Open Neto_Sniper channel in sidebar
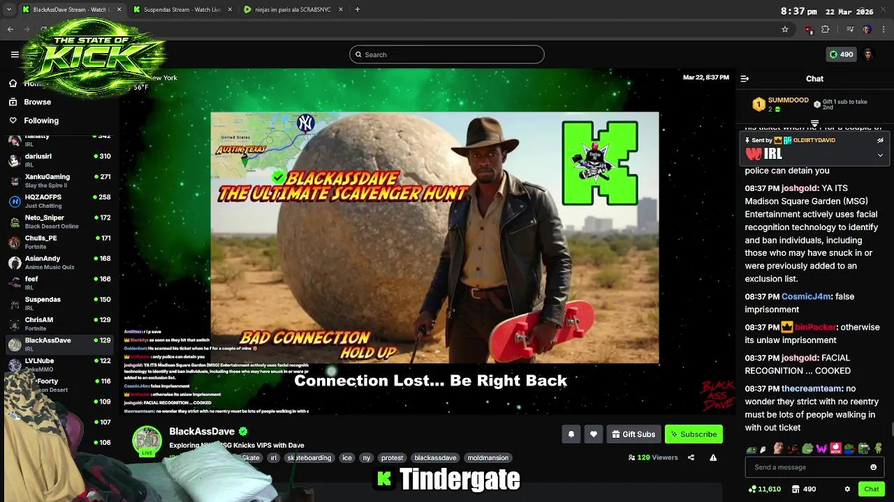Viewport: 894px width, 502px height. (59, 221)
